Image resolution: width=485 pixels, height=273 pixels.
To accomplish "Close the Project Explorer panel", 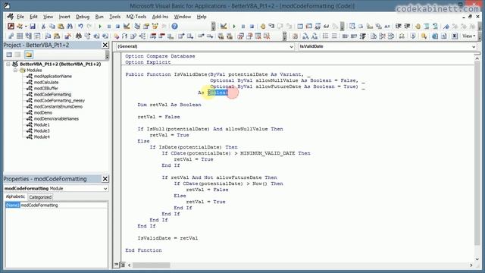I will (105, 45).
